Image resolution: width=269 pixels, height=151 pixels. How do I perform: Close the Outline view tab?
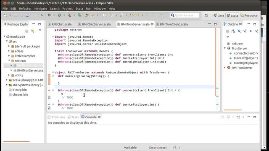240,24
